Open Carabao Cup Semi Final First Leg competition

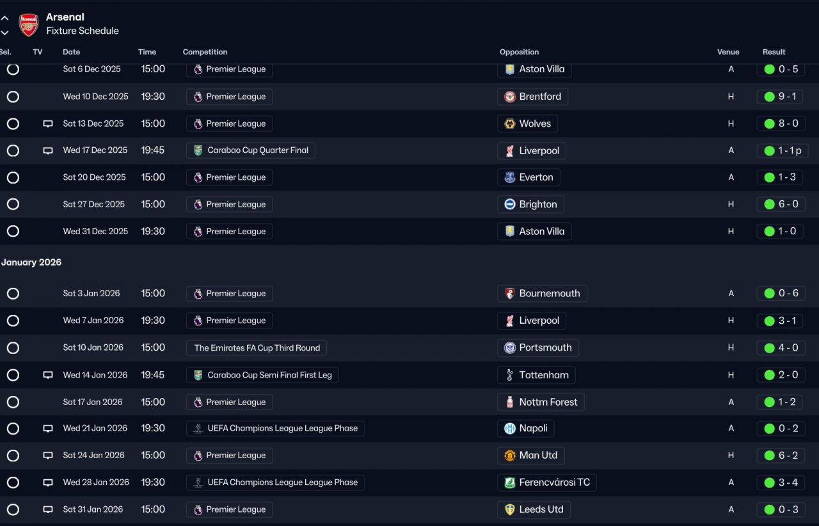pos(262,375)
